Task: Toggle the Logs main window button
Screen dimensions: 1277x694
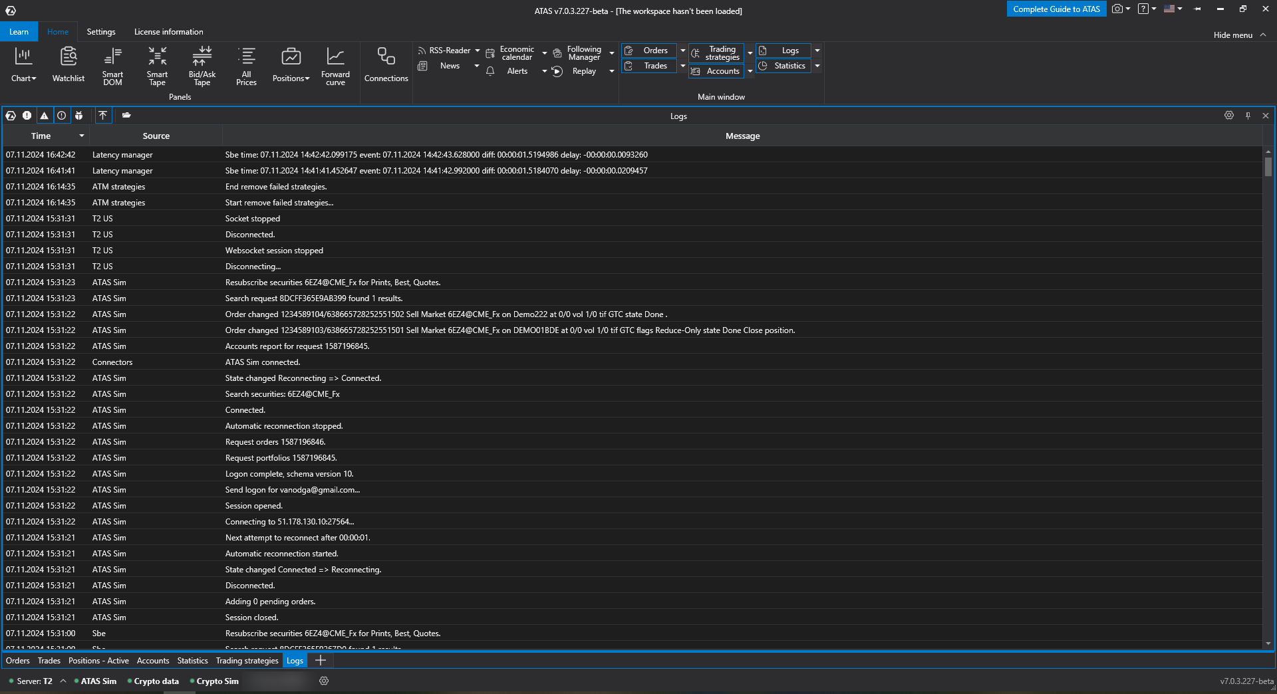Action: [783, 51]
